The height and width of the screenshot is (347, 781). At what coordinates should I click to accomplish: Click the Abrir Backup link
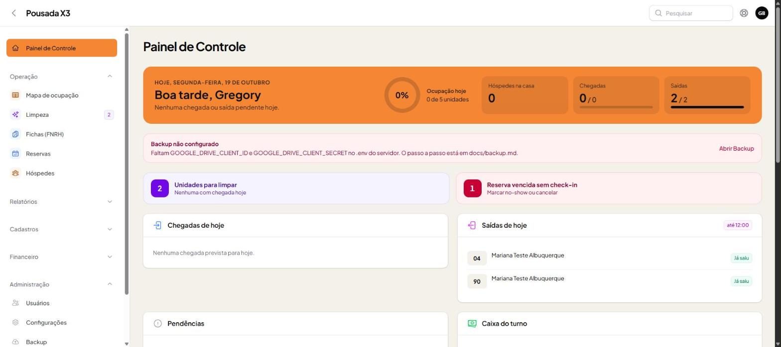coord(736,149)
